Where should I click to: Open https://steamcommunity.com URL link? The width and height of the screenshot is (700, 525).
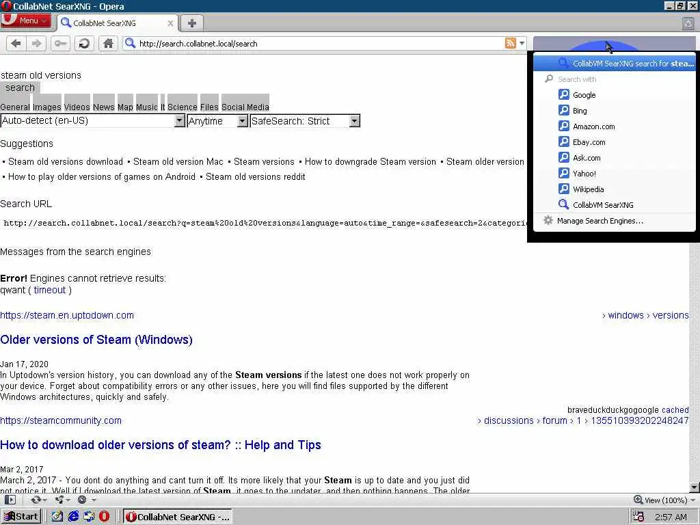pos(61,420)
